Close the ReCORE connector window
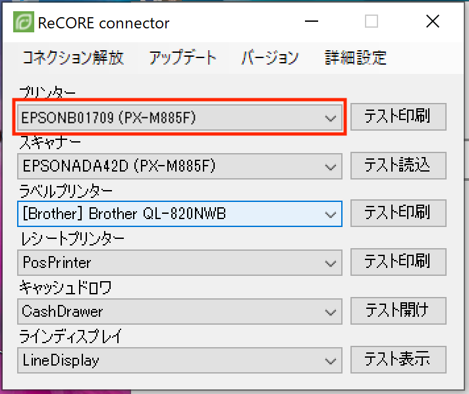Image resolution: width=469 pixels, height=394 pixels. 432,22
